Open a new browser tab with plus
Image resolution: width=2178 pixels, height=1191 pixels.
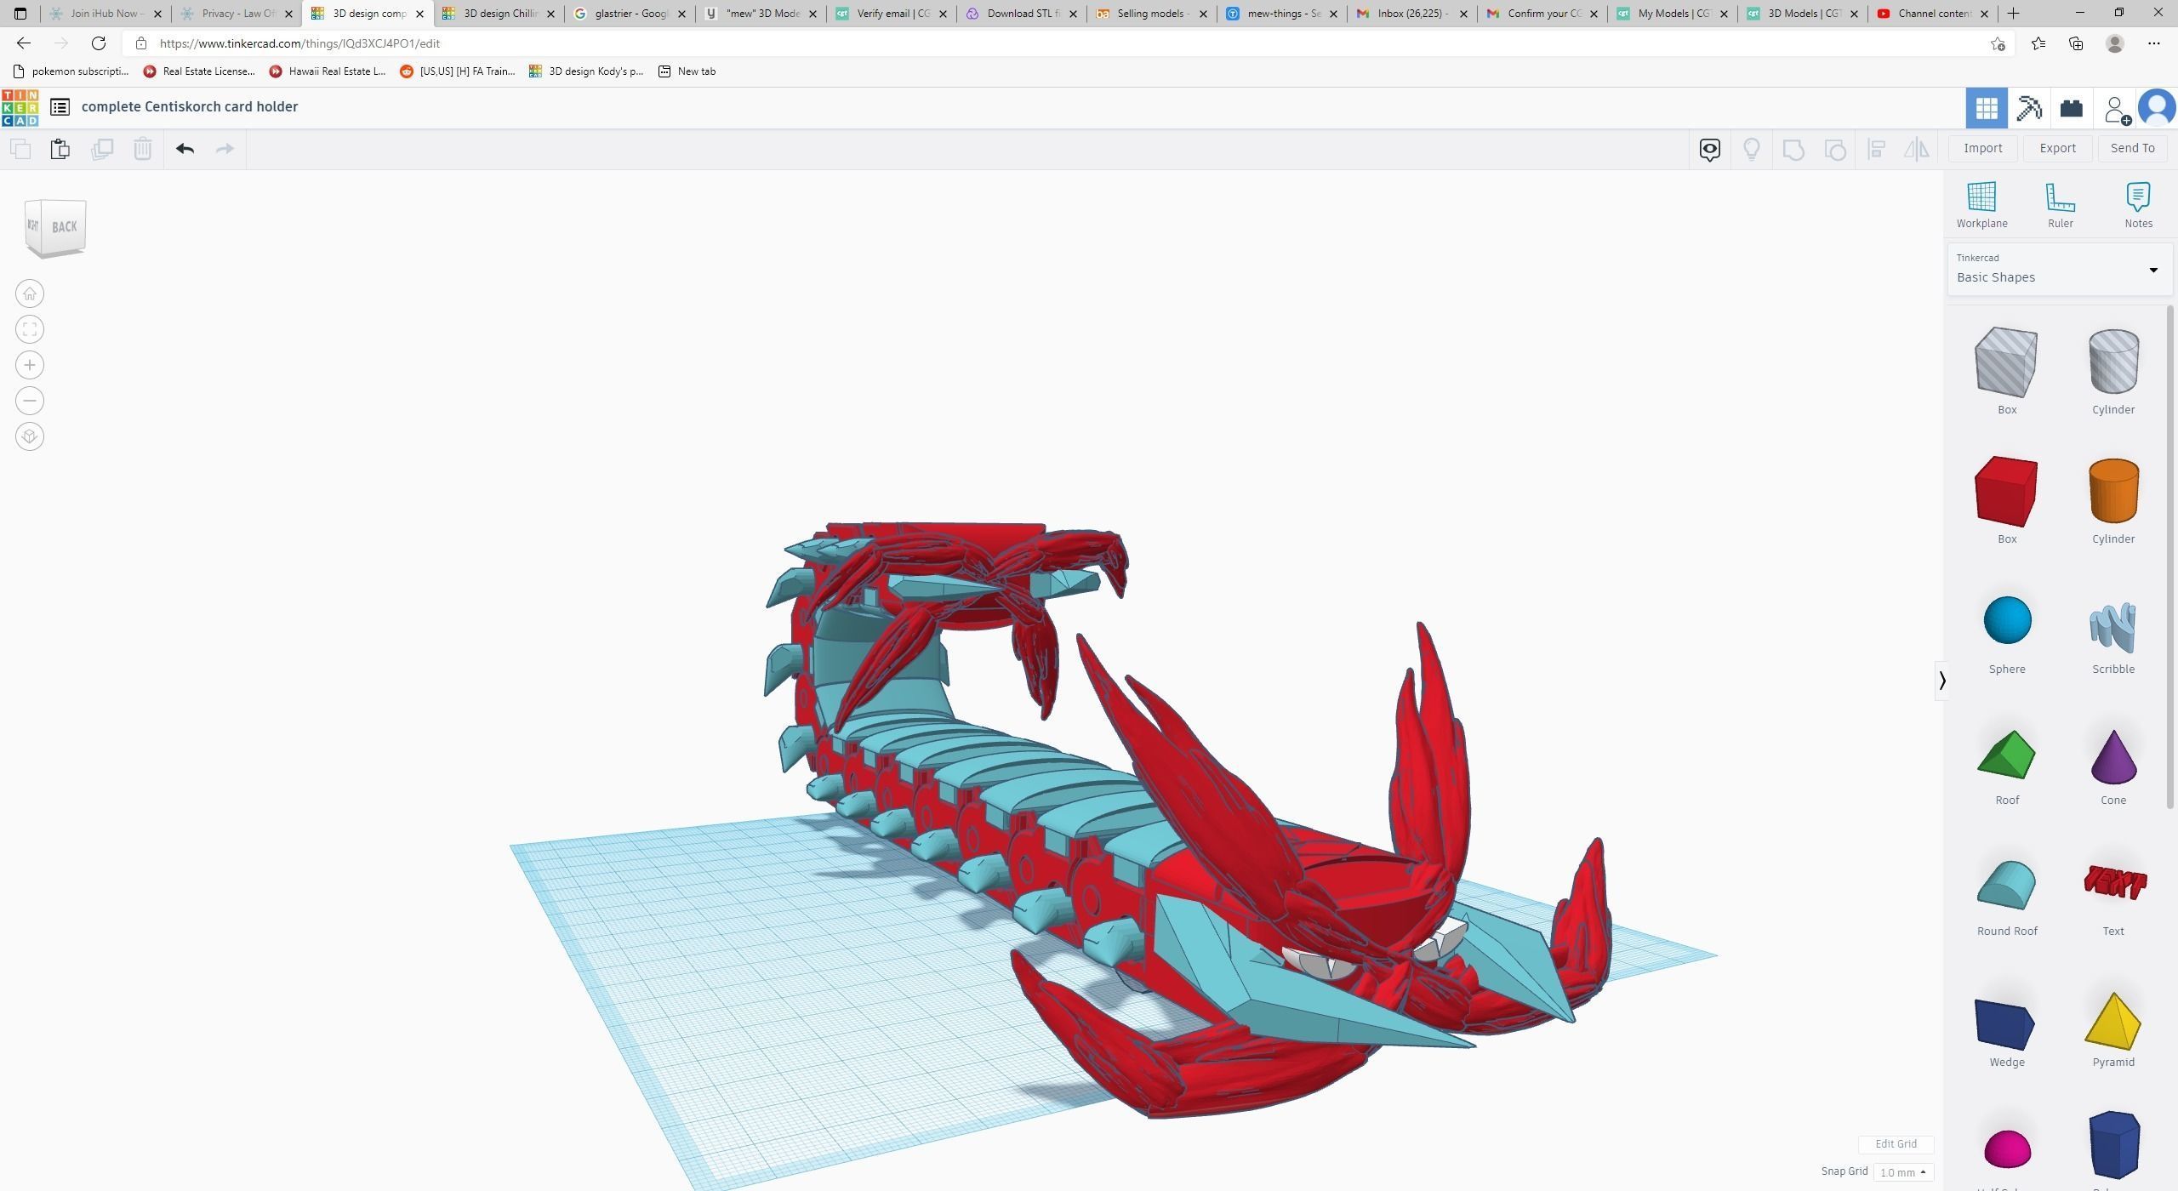coord(2014,13)
